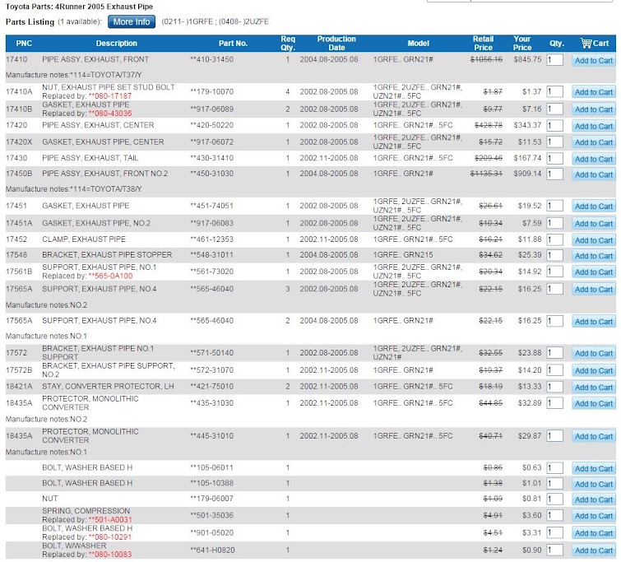Click quantity field for part 105-06011
Viewport: 621px width, 562px height.
coord(554,468)
